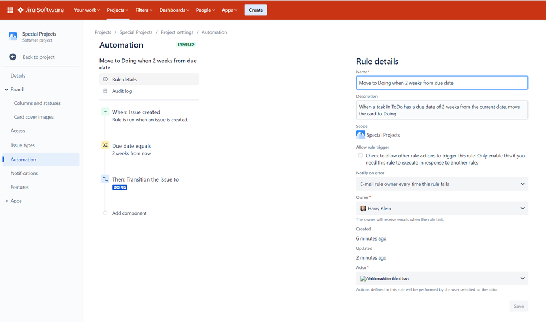Image resolution: width=546 pixels, height=322 pixels.
Task: Open the Notify on error dropdown
Action: pyautogui.click(x=442, y=184)
